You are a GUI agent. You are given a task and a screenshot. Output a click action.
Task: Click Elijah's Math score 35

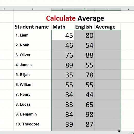tap(63, 74)
